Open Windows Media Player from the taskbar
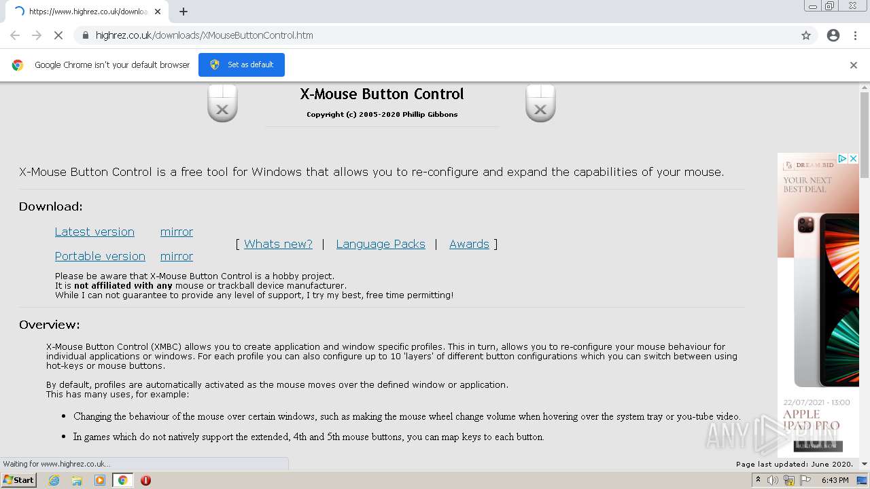870x489 pixels. (x=100, y=480)
